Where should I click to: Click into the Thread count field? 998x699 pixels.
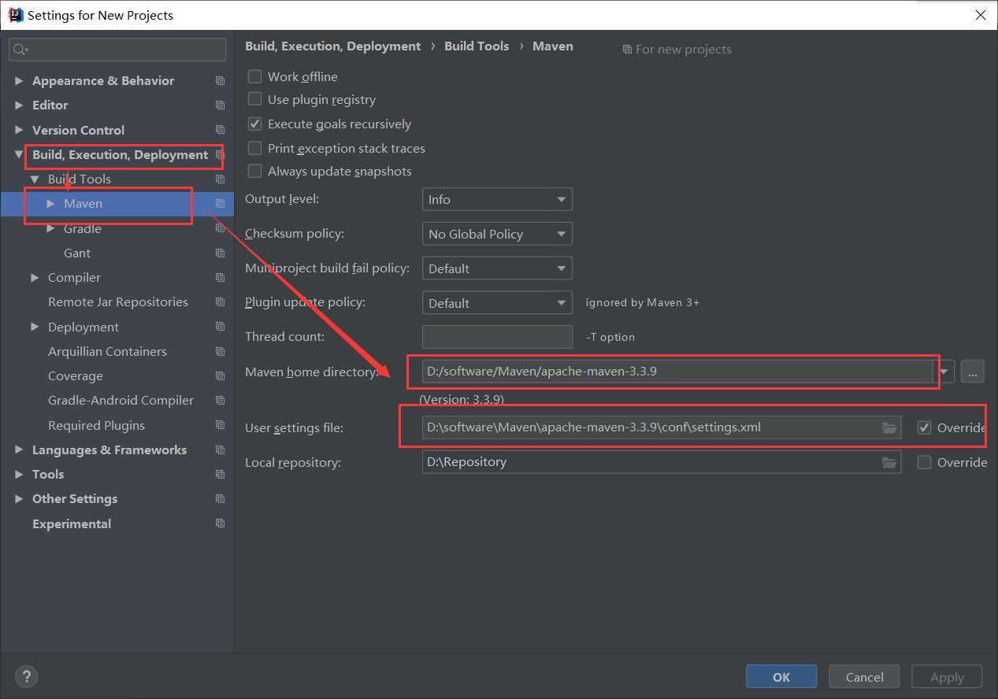(x=497, y=337)
